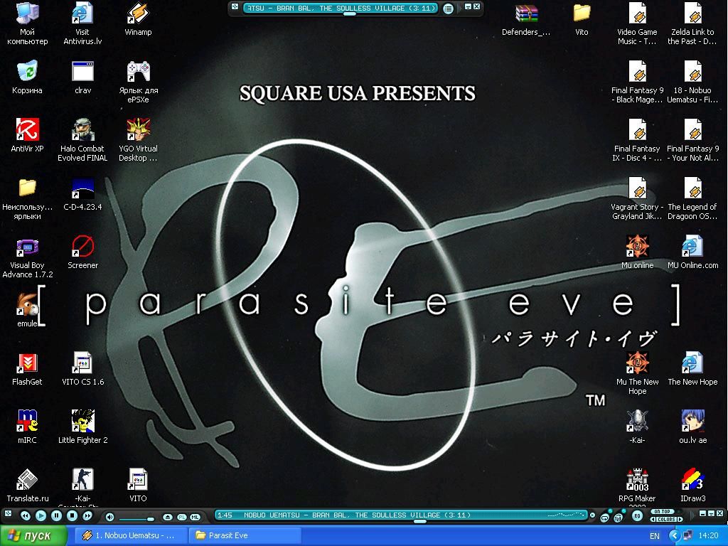Click Winamp play button in bottom bar
Screen dimensions: 728x546
point(41,515)
